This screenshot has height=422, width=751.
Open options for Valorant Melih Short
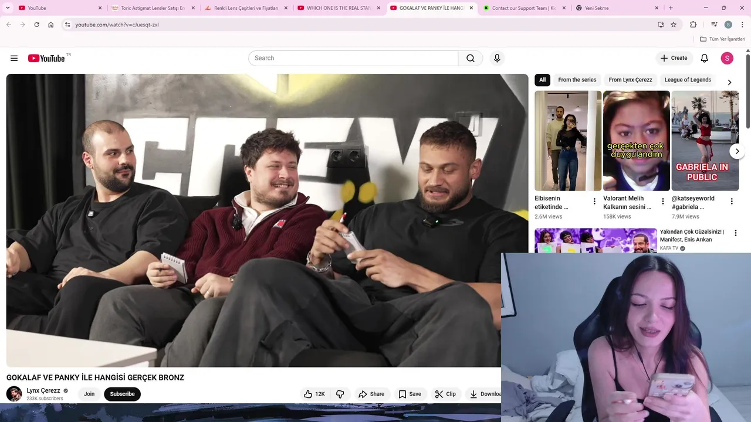(663, 201)
